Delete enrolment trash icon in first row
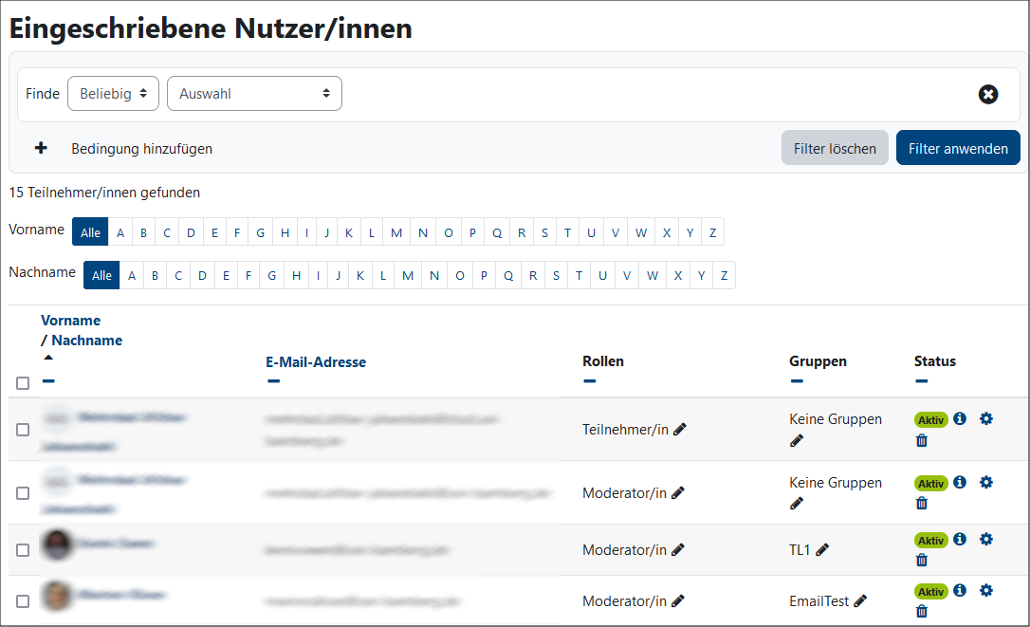Image resolution: width=1030 pixels, height=627 pixels. (x=922, y=440)
